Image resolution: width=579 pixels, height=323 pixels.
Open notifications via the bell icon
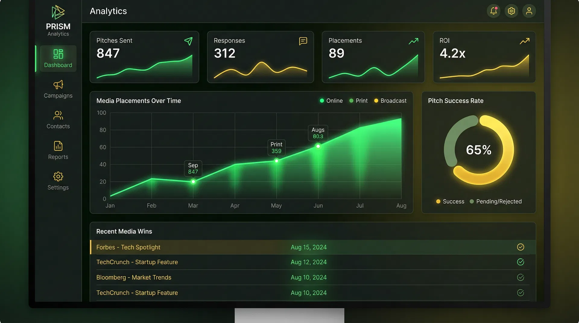click(493, 11)
